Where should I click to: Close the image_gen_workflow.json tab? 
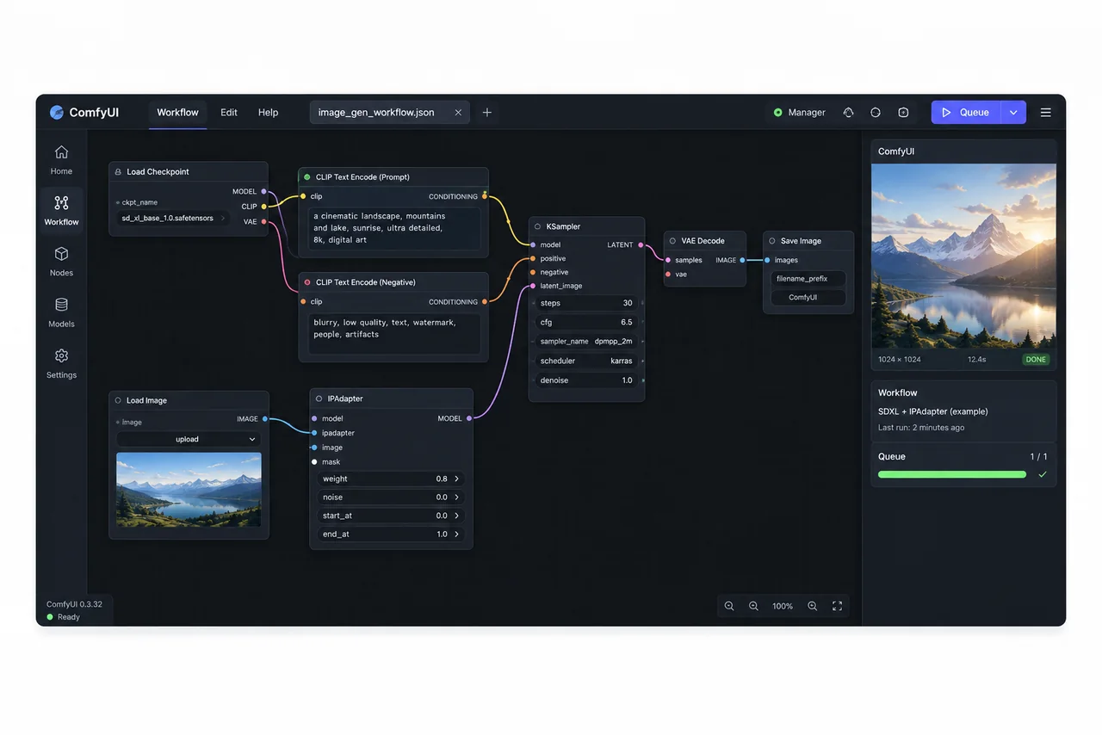coord(458,113)
